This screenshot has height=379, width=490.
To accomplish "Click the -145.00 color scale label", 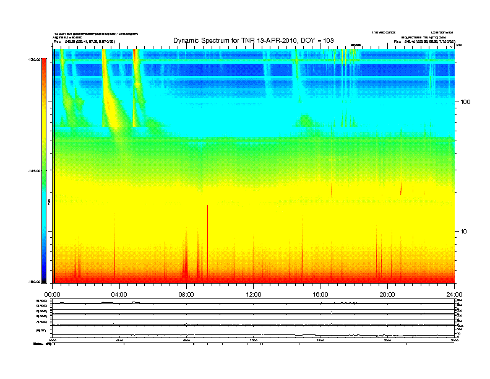I will click(34, 171).
